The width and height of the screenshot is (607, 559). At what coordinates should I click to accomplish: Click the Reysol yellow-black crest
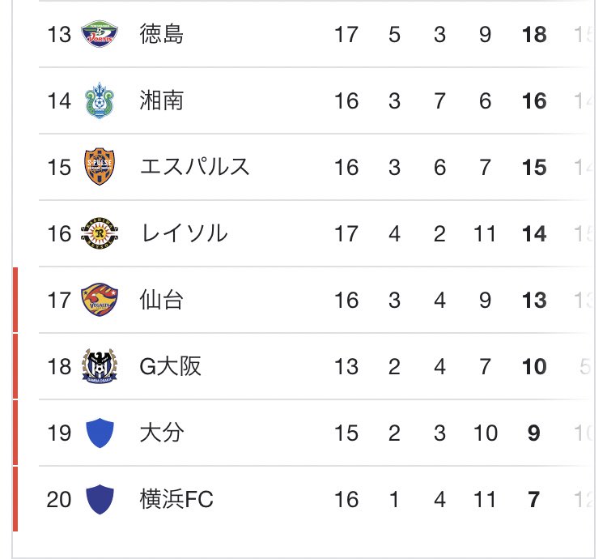(100, 234)
